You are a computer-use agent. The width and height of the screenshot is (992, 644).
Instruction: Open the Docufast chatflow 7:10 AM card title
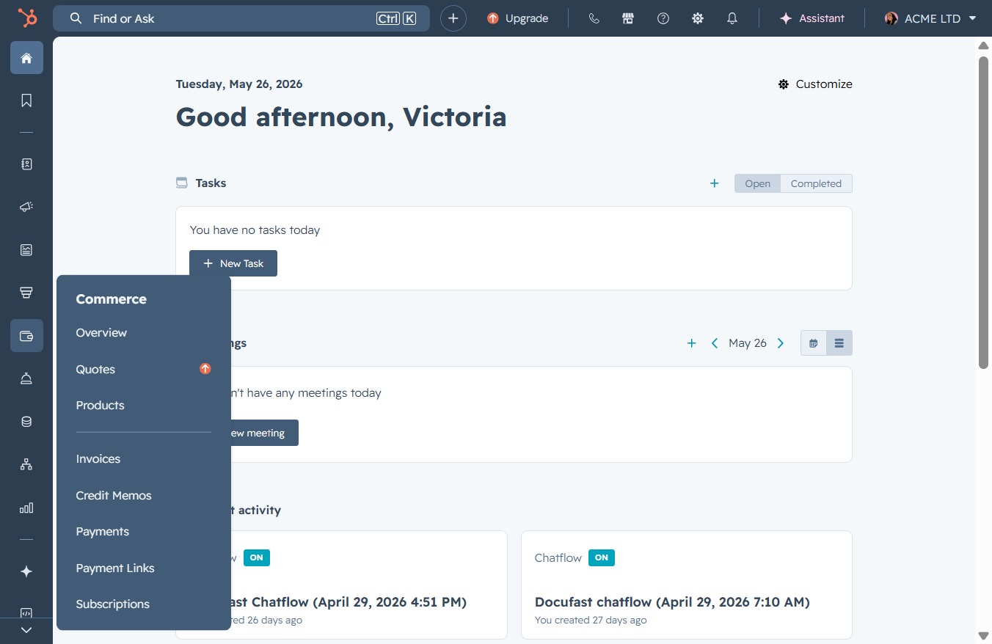672,602
